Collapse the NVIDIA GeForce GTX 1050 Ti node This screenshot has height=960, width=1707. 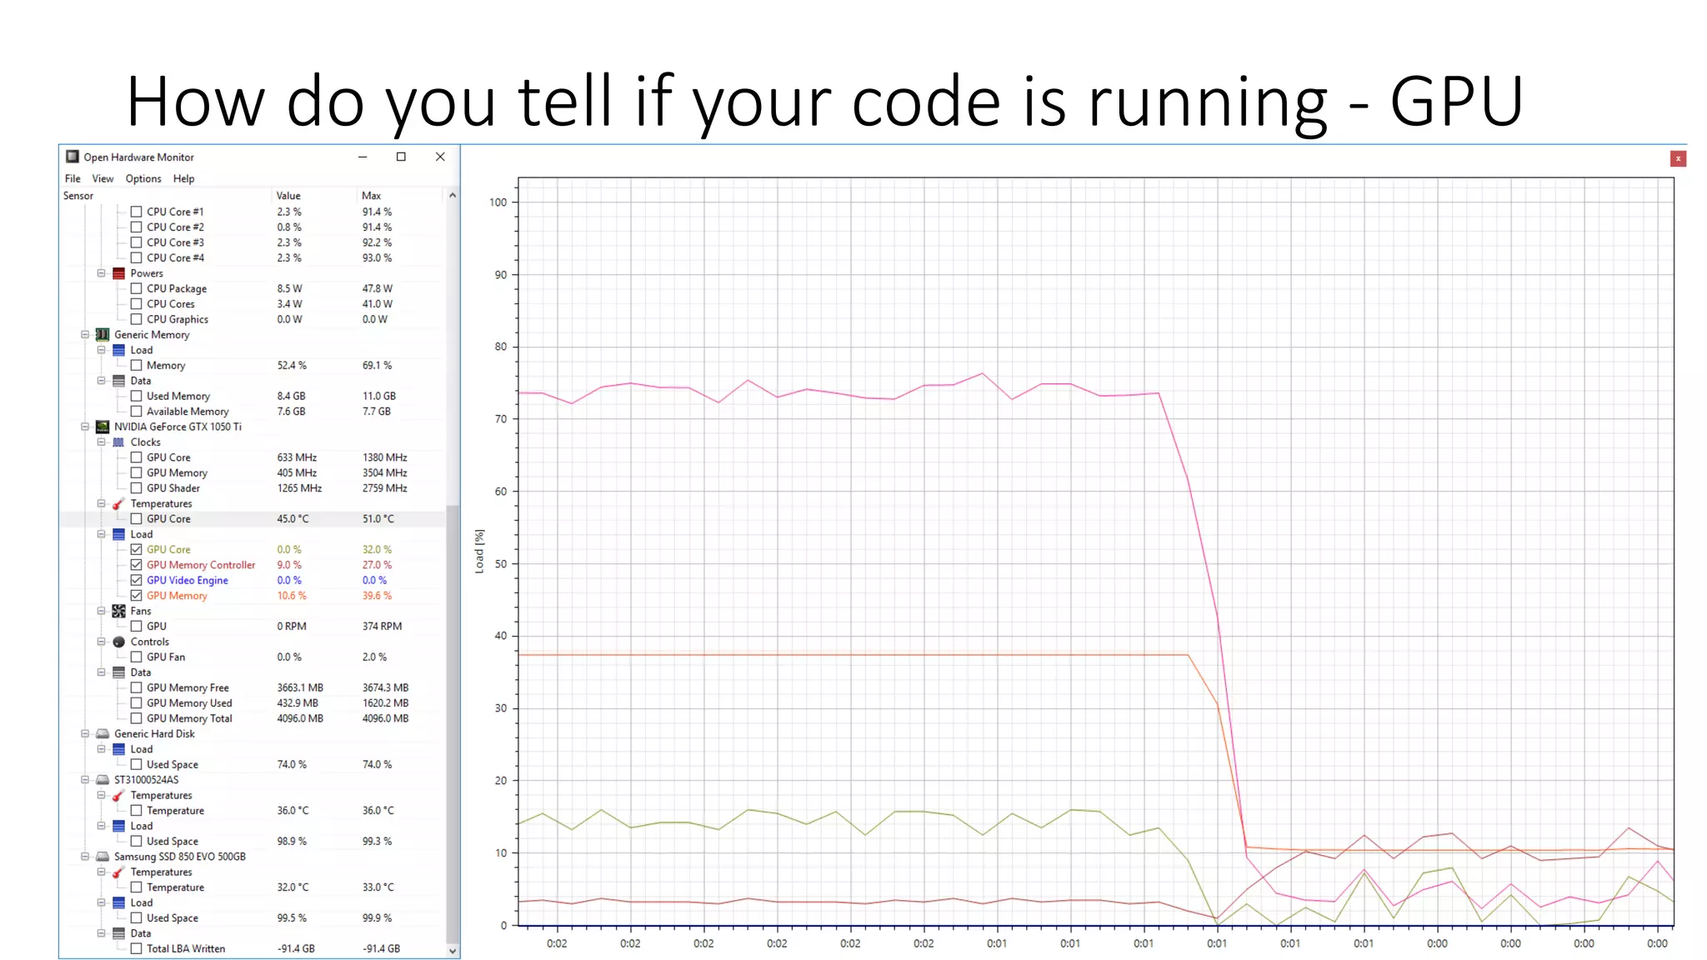pos(85,427)
